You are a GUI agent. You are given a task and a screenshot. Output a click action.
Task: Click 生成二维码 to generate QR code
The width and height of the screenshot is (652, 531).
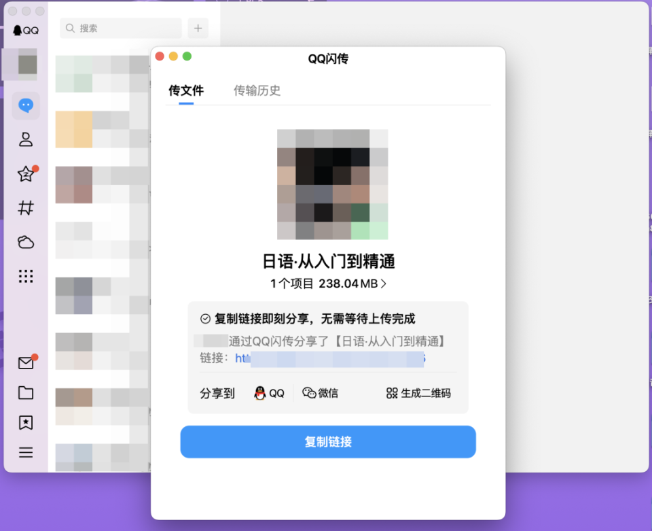point(418,393)
